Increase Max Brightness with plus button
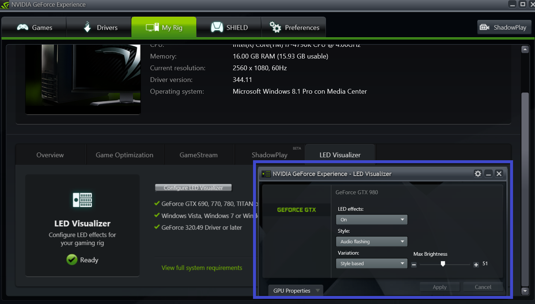This screenshot has width=535, height=304. coord(476,264)
